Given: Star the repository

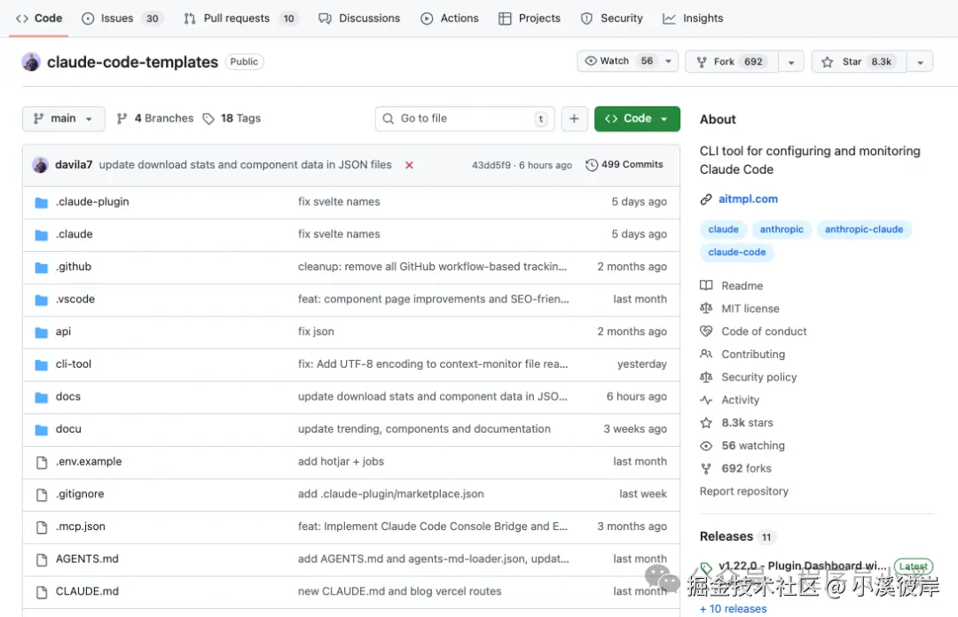Looking at the screenshot, I should click(860, 62).
